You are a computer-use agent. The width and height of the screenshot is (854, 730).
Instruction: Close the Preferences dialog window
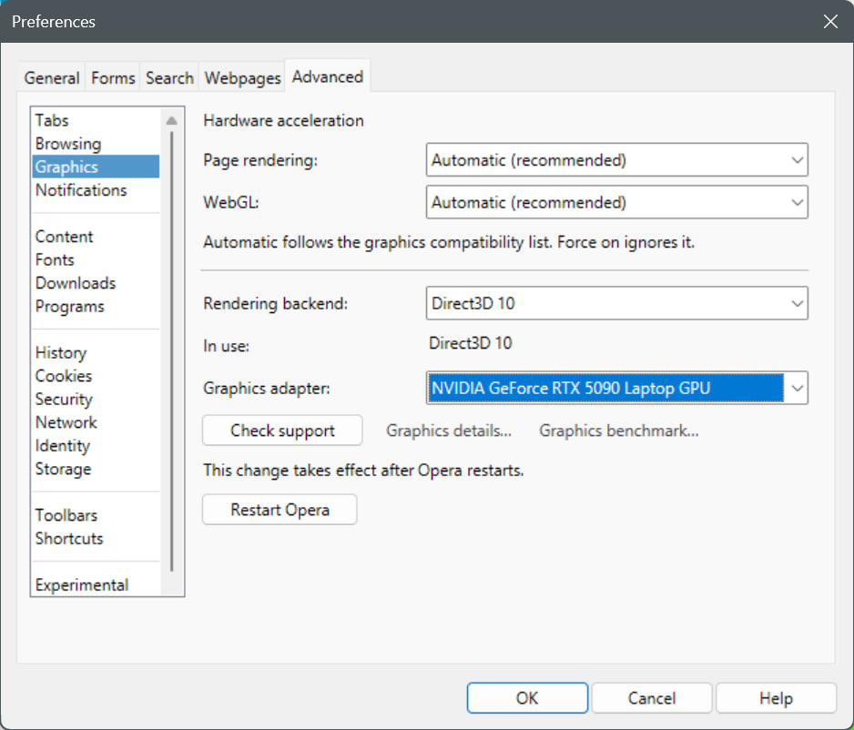(830, 22)
